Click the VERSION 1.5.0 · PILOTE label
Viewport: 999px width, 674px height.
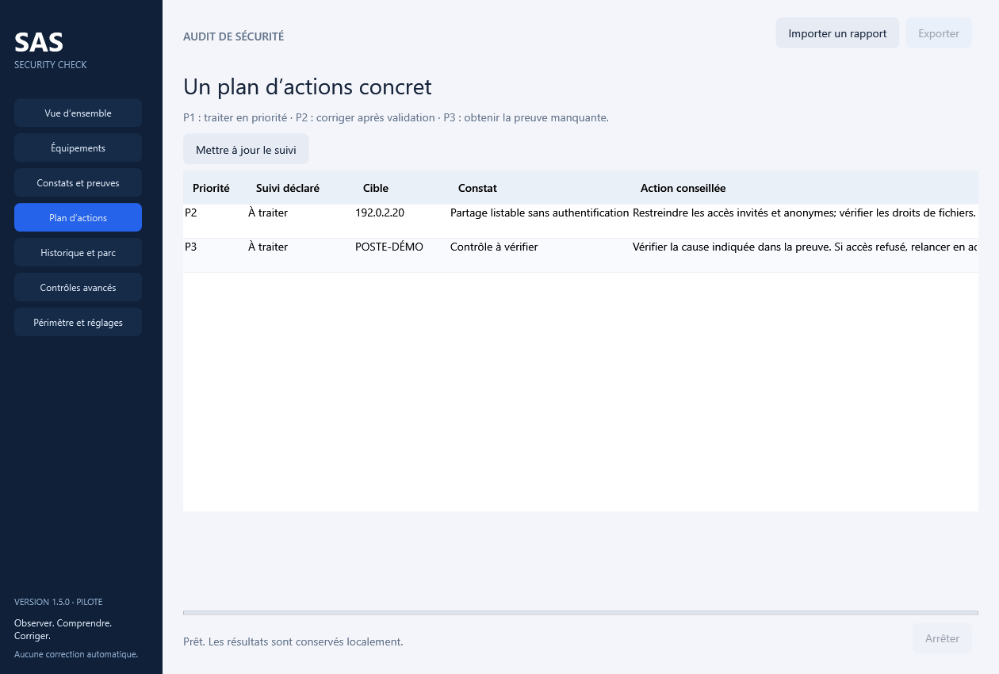point(59,602)
